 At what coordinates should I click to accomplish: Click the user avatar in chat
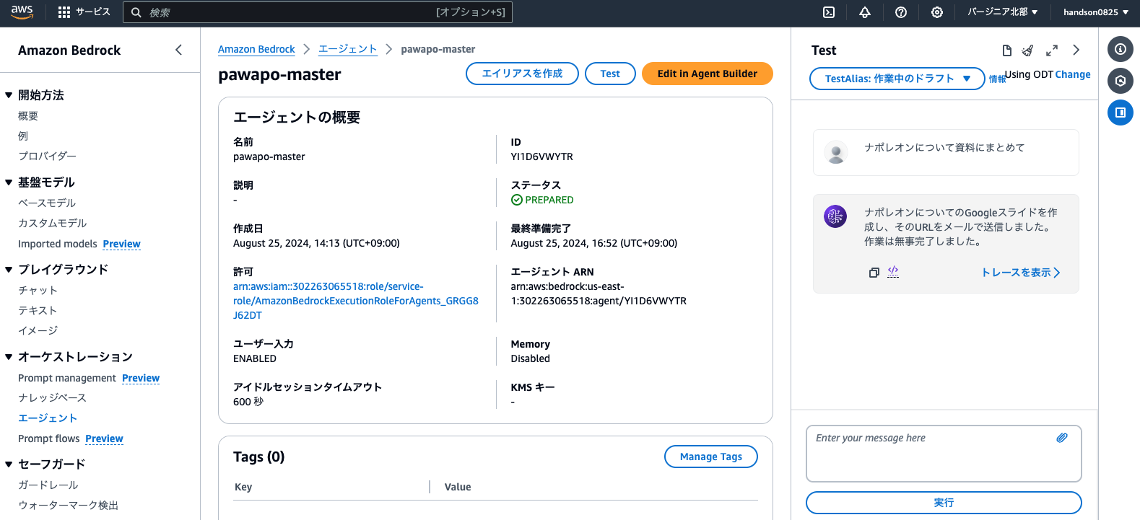[836, 152]
